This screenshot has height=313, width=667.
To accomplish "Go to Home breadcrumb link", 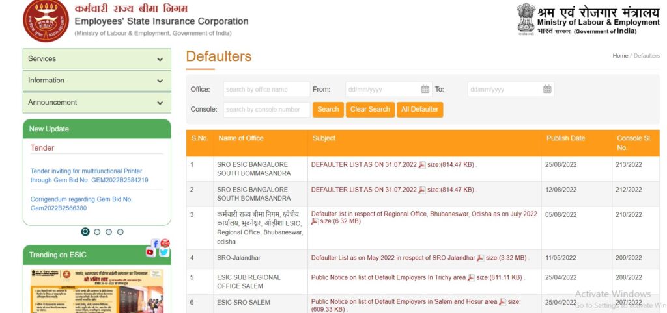I will pyautogui.click(x=620, y=56).
